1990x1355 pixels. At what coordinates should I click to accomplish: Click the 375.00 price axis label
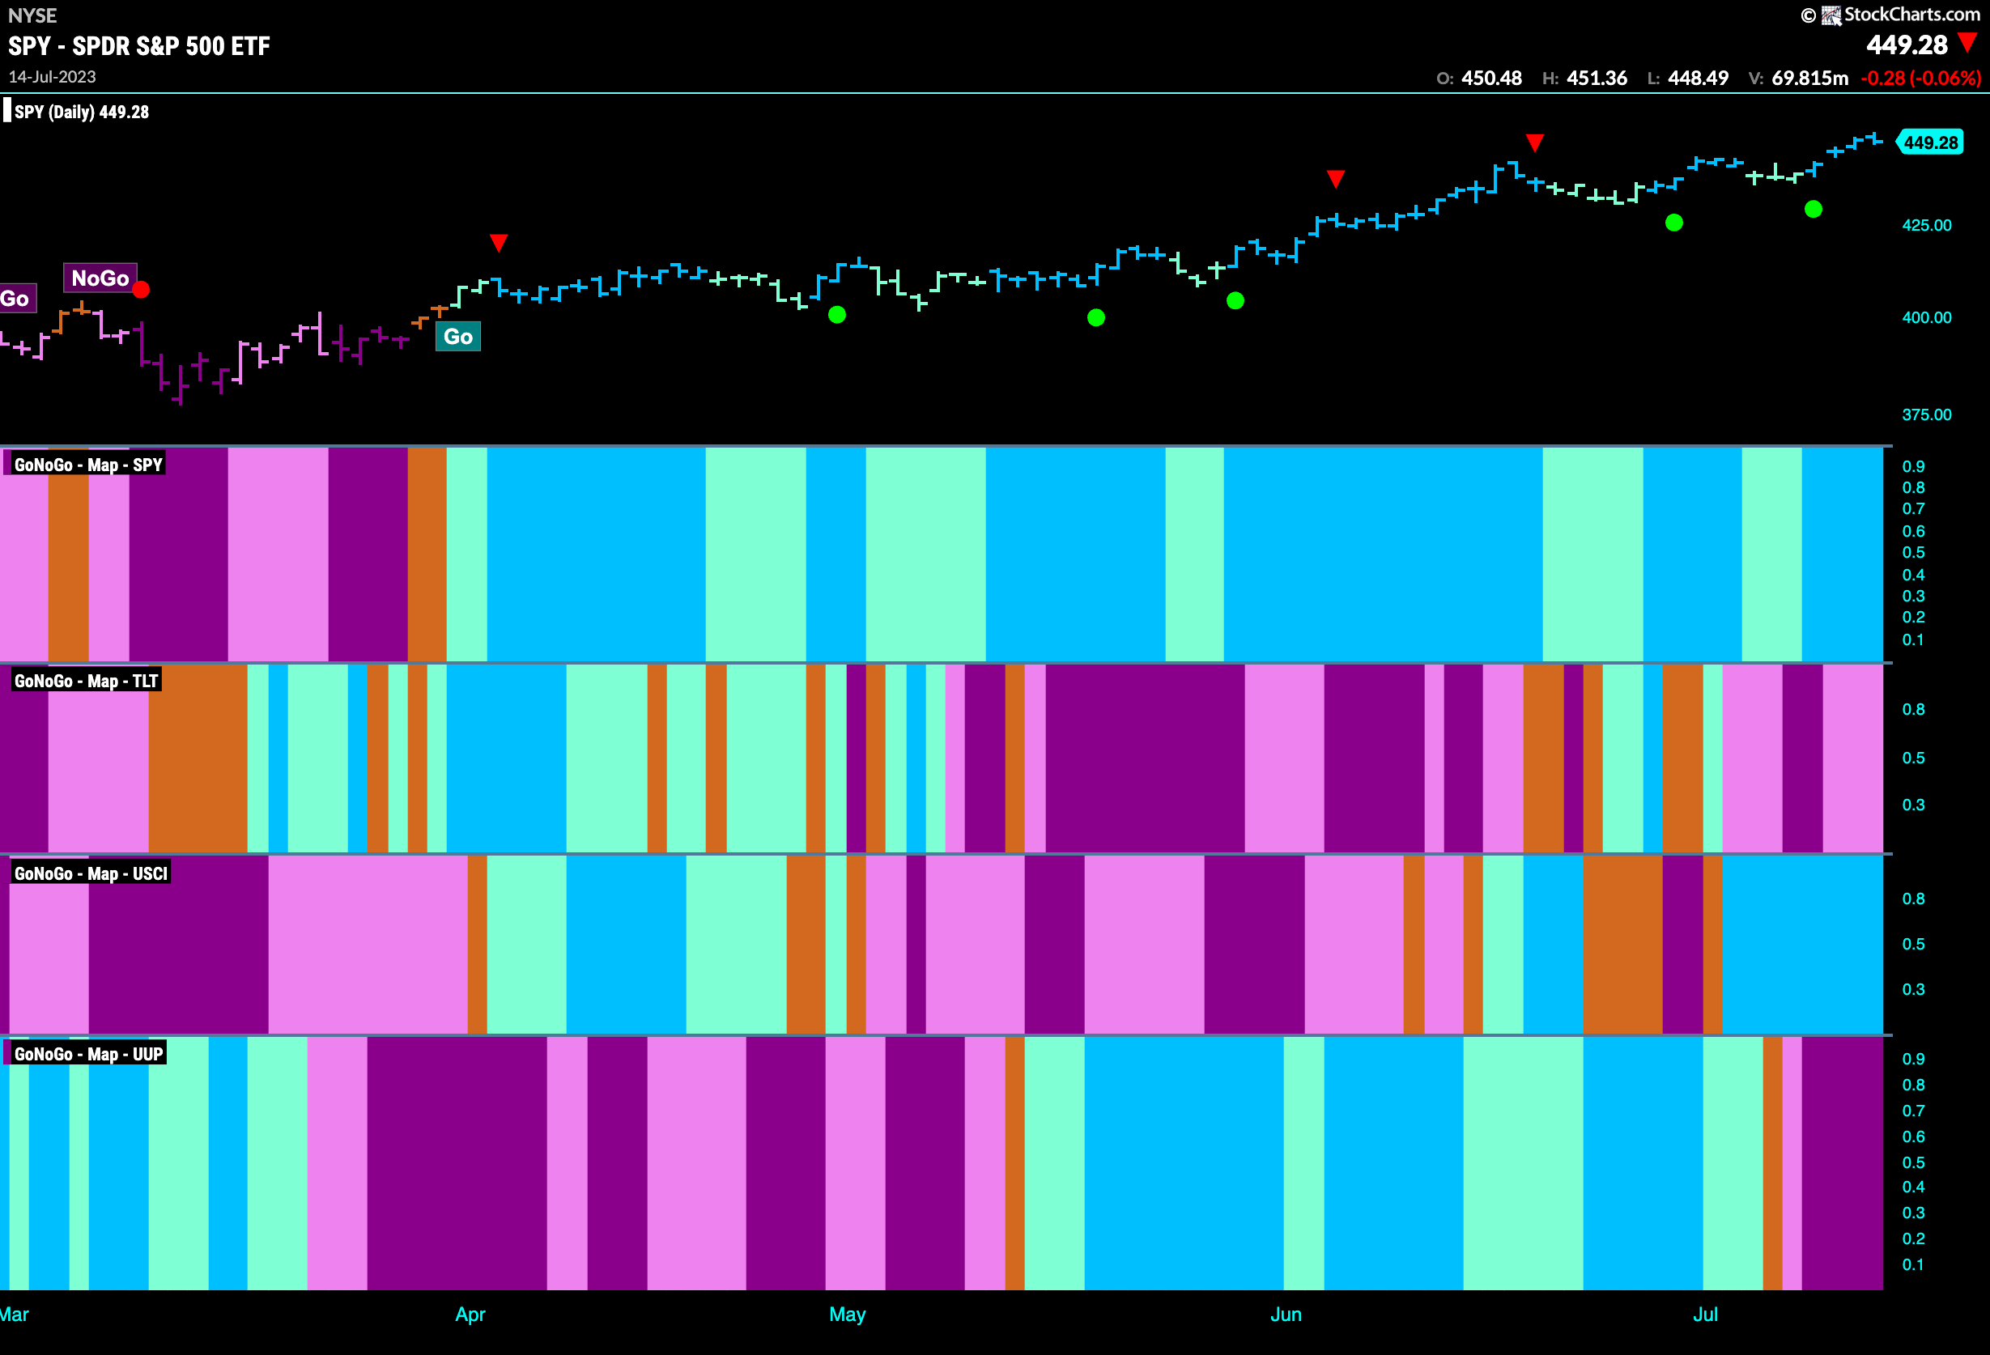pyautogui.click(x=1927, y=414)
